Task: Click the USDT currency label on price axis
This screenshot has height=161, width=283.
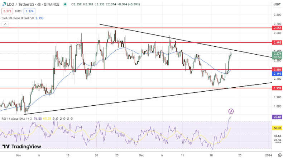Action: [277, 5]
